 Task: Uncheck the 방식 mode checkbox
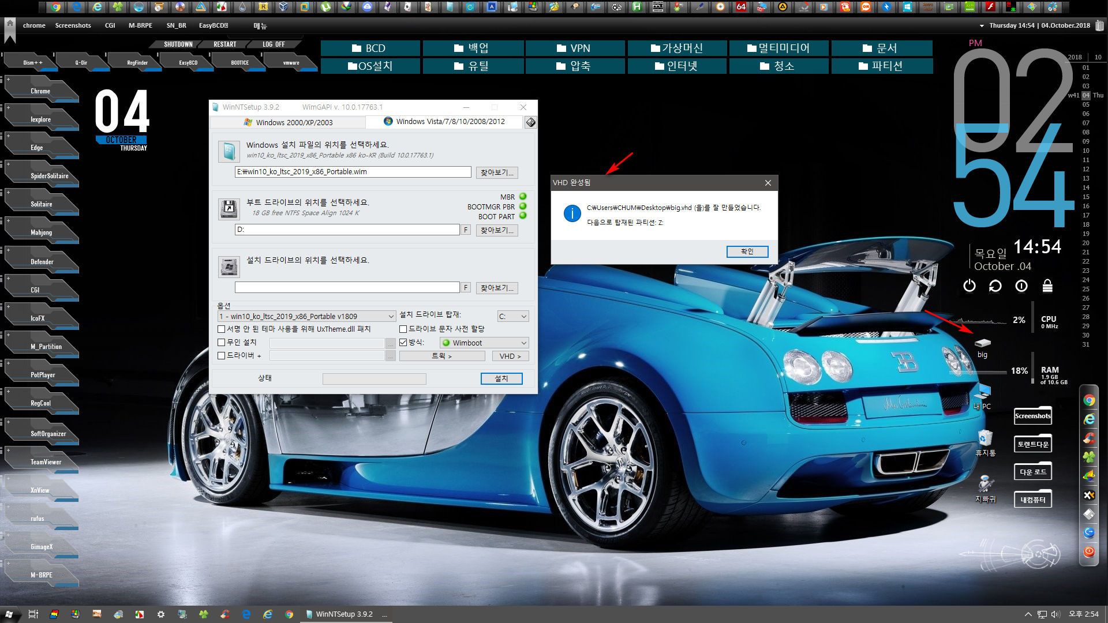[x=403, y=343]
